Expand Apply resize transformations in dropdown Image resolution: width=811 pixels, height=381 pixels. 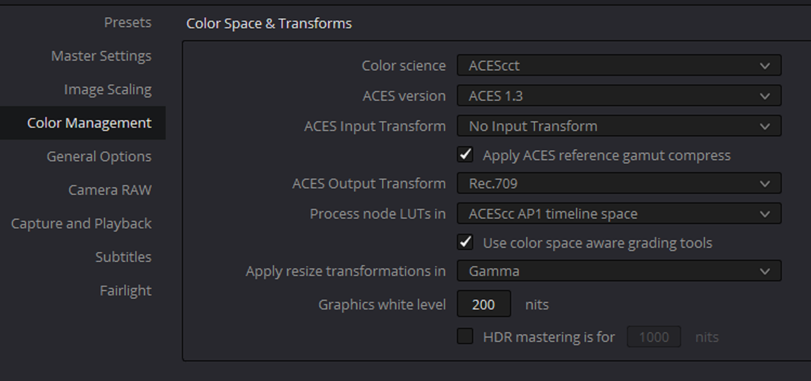coord(619,271)
